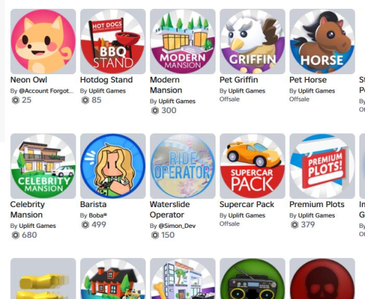Viewport: 365px width, 299px height.
Task: Choose the Griffin pet icon
Action: click(x=252, y=42)
